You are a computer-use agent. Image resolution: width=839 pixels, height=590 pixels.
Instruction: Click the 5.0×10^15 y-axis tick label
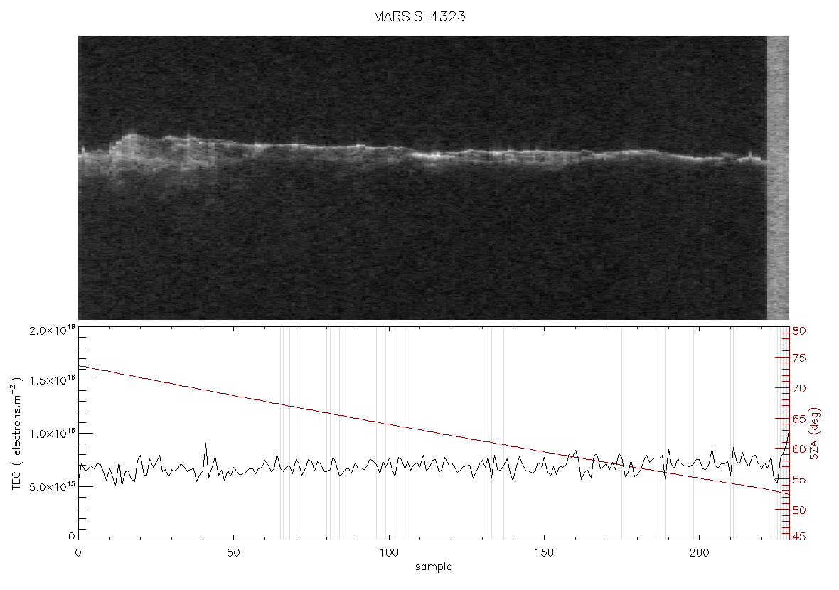53,487
